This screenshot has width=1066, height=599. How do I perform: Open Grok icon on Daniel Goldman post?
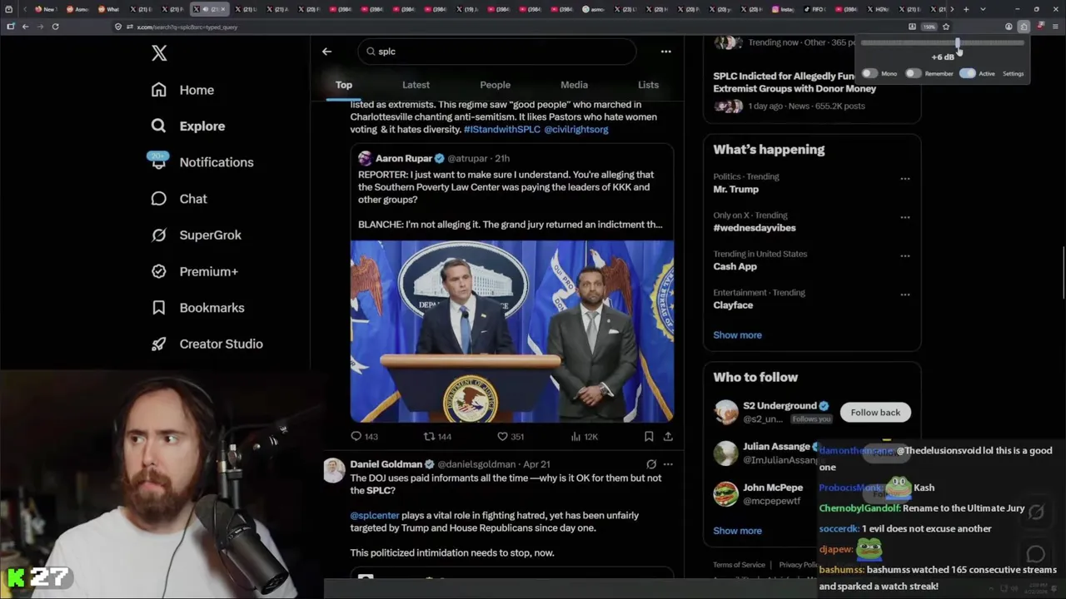tap(651, 464)
